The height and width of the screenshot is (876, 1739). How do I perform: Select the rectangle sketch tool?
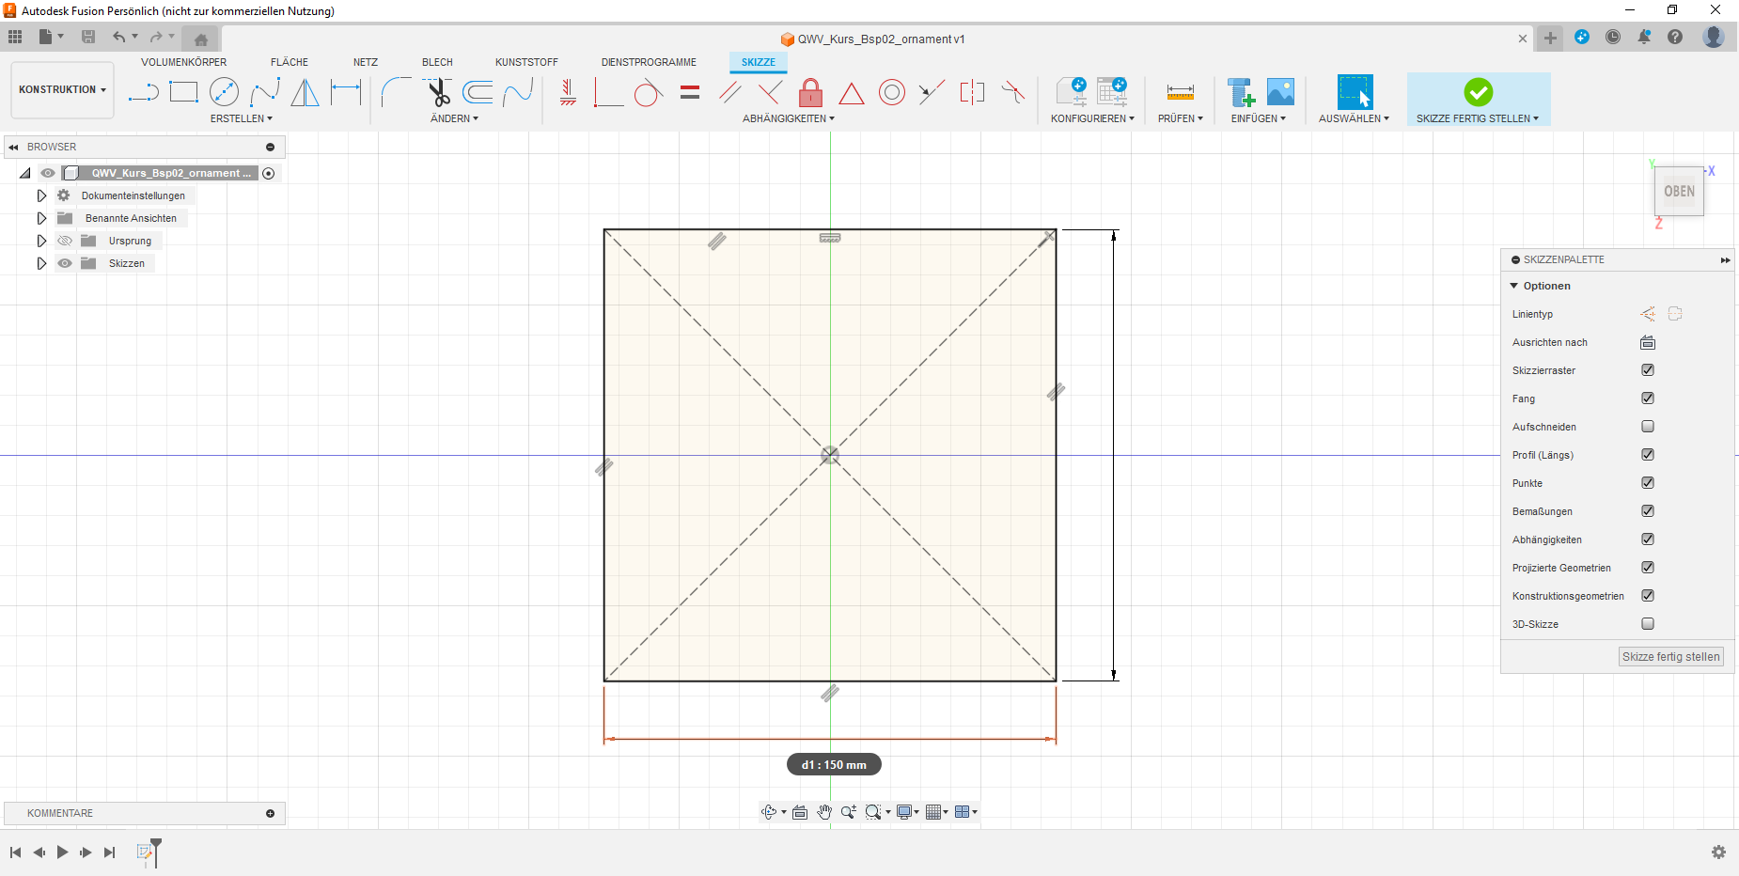pyautogui.click(x=183, y=92)
